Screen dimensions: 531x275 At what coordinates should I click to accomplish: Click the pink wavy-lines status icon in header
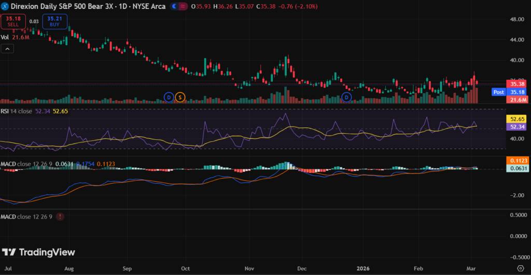[x=184, y=6]
